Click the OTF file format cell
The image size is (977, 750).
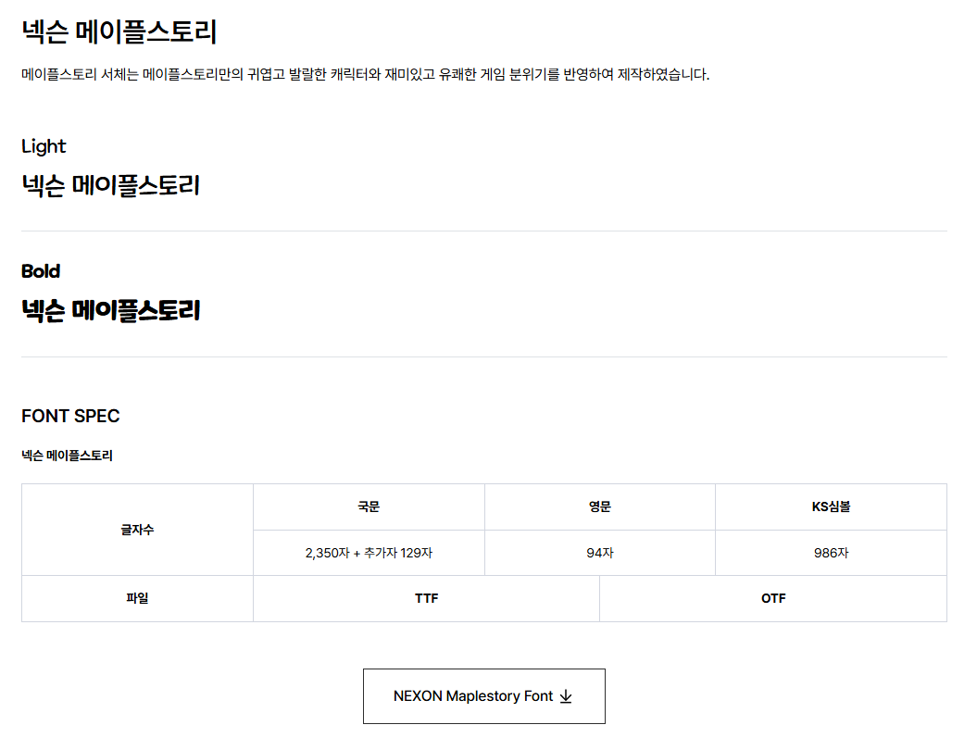pyautogui.click(x=773, y=599)
